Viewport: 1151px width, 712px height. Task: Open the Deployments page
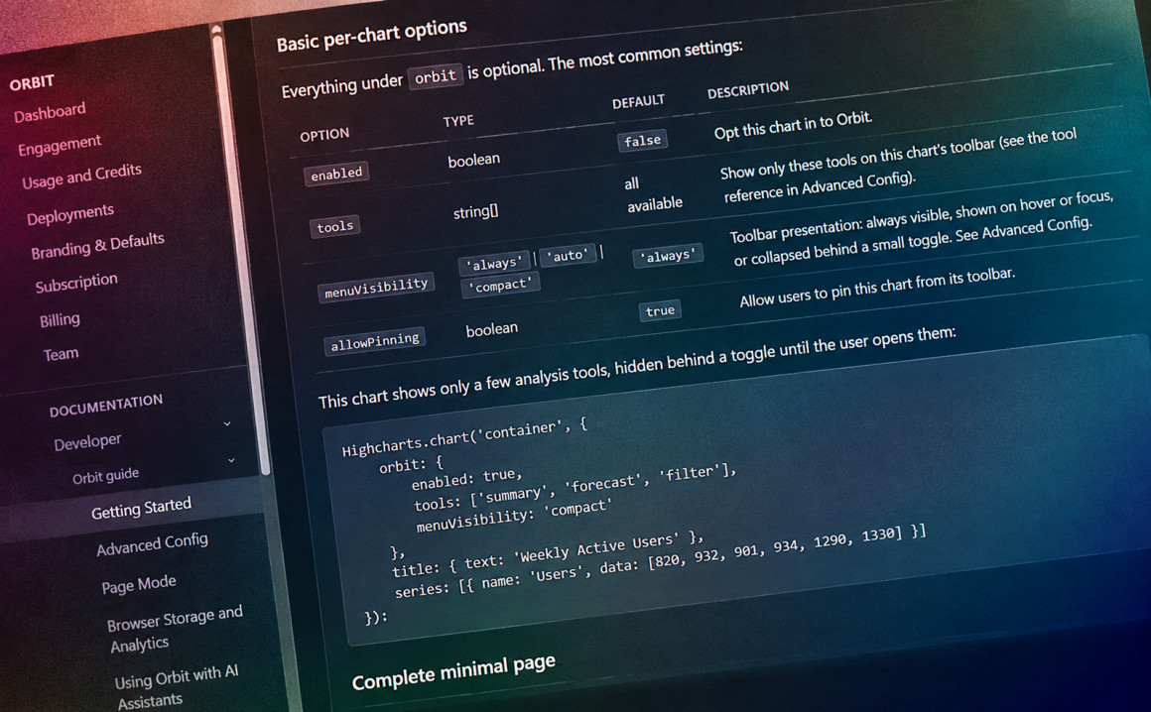point(70,214)
